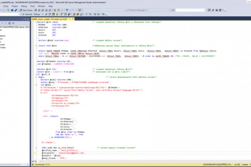Click the Undo arrow in toolbar
Screen dimensions: 251x167
pyautogui.click(x=67, y=10)
